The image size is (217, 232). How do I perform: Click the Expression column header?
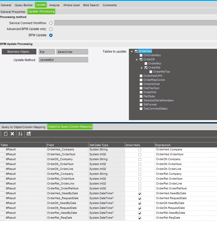(186, 145)
